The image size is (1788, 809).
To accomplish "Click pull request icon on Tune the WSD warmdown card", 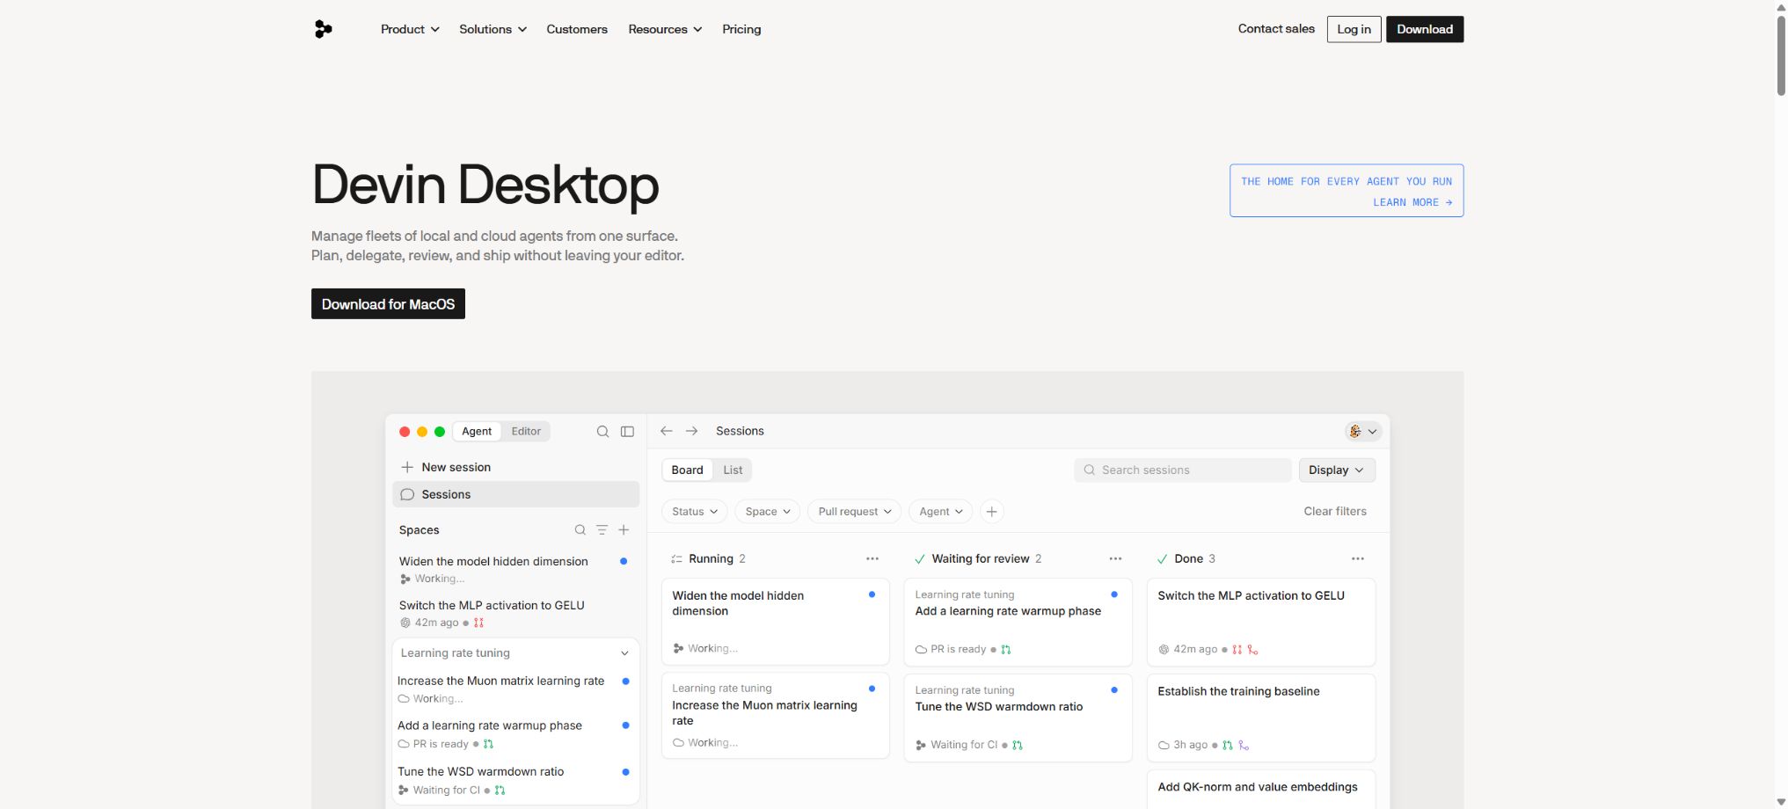I will click(1018, 746).
